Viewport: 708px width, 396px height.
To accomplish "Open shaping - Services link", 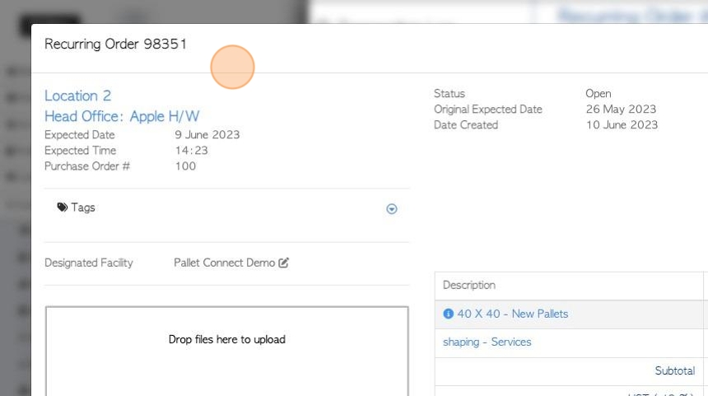I will click(x=487, y=342).
